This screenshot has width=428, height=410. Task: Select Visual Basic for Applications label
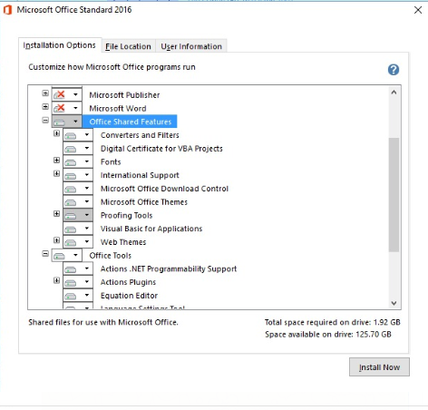click(x=151, y=229)
